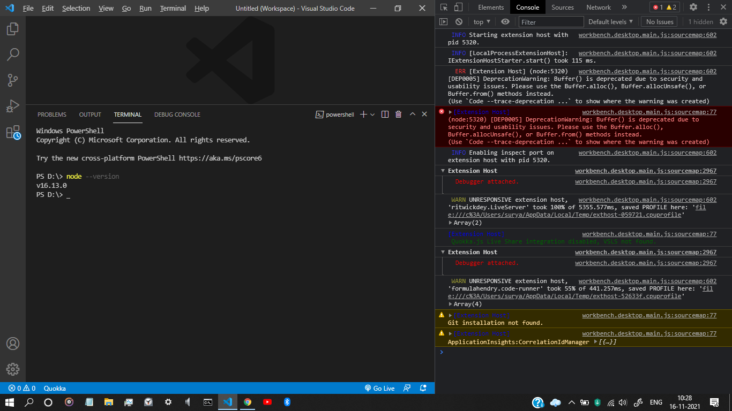Click Quokka in status bar
The width and height of the screenshot is (732, 411).
[x=55, y=388]
